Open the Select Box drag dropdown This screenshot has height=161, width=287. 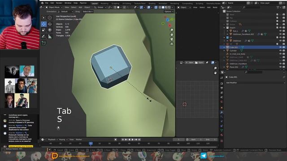click(88, 12)
